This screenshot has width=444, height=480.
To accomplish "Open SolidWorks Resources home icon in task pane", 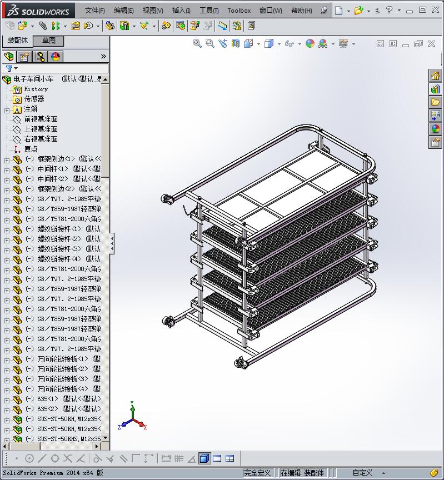I will [x=436, y=76].
